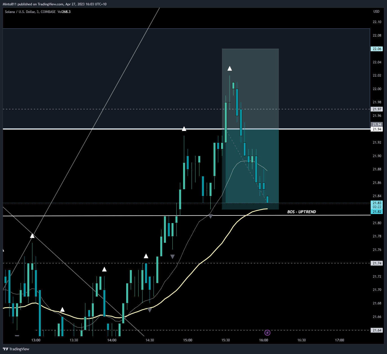Click the 21.72 price axis value
The width and height of the screenshot is (387, 354).
coord(377,277)
